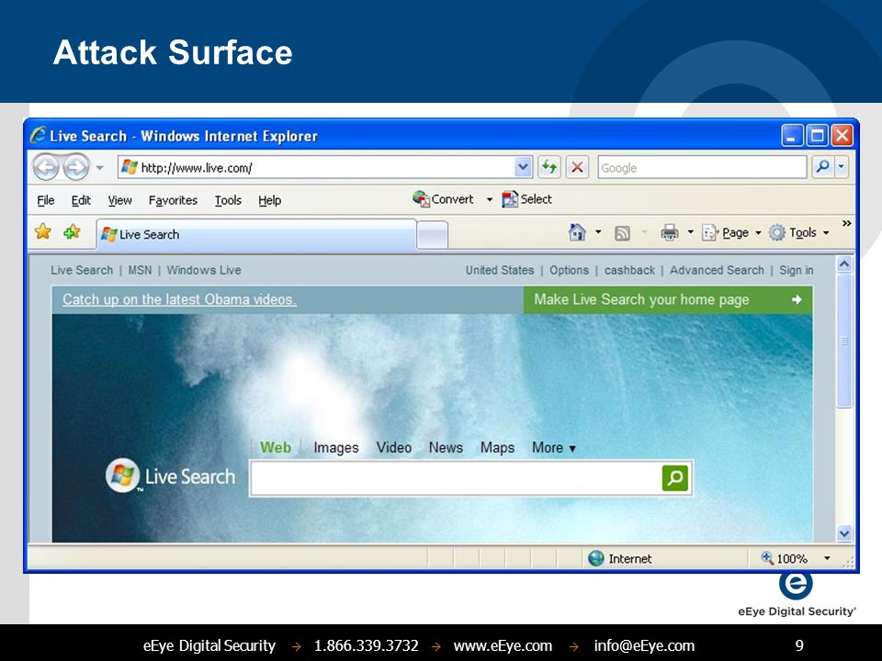Select the Live Search browser tab

coord(256,234)
